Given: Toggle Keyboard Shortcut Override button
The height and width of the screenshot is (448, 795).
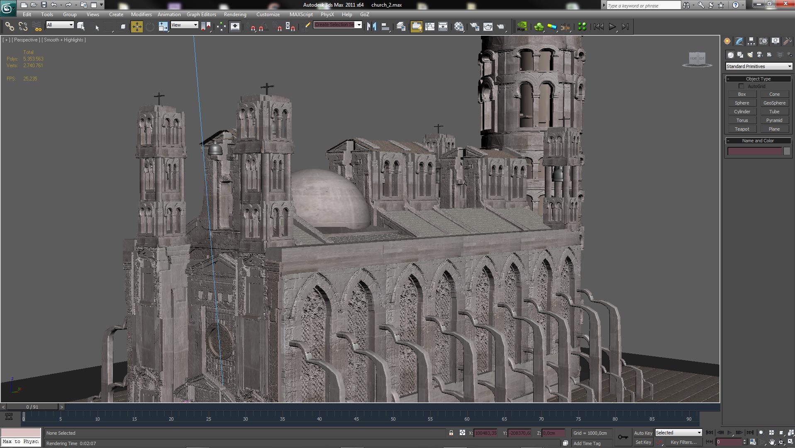Looking at the screenshot, I should (235, 27).
